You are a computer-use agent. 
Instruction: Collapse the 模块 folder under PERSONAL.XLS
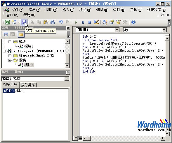point(10,60)
